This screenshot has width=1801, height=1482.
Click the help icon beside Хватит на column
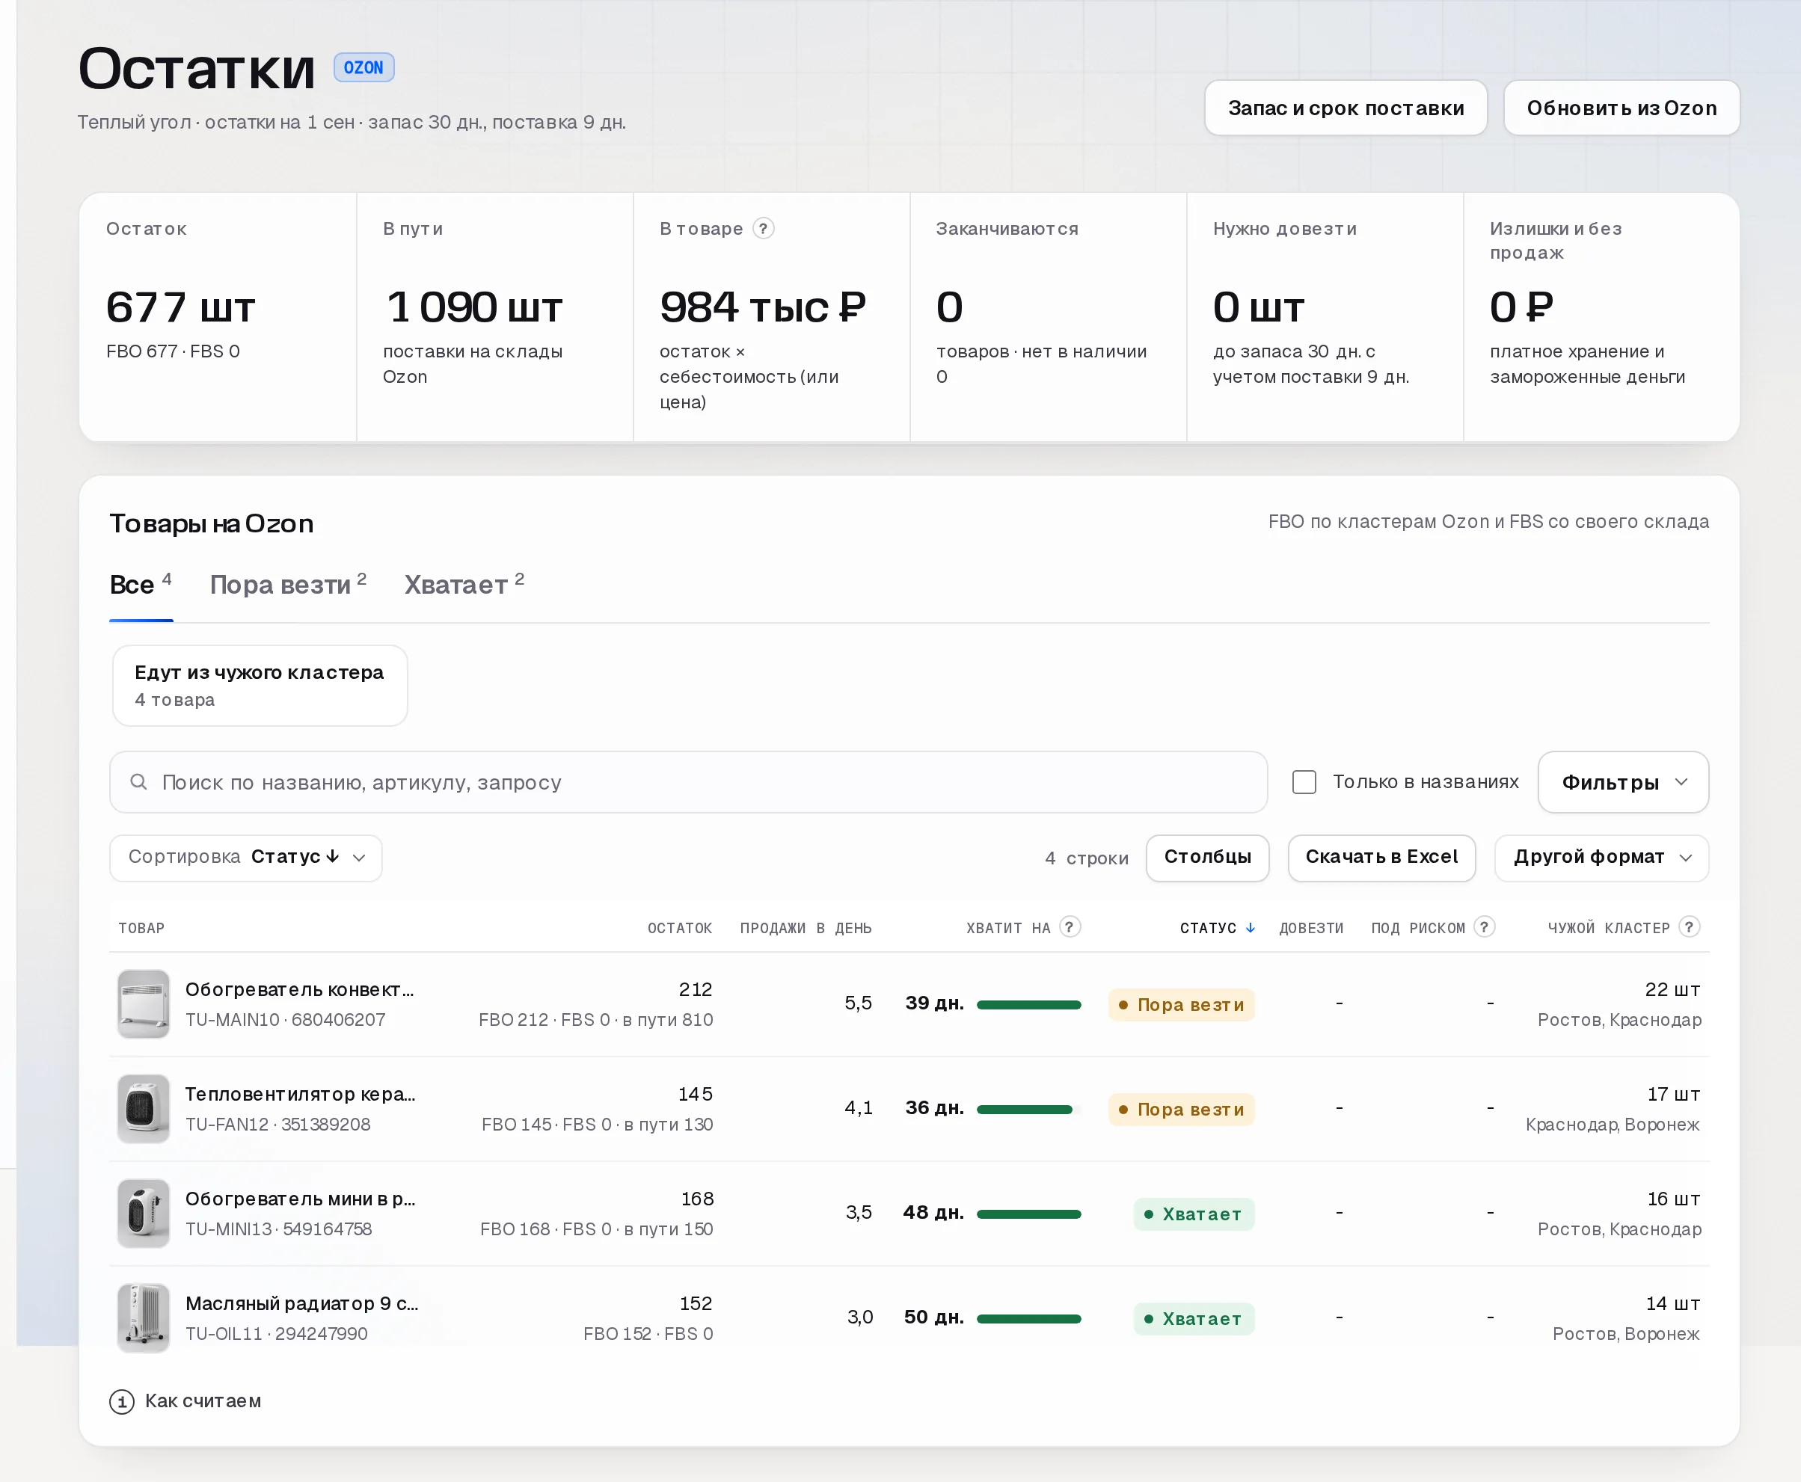click(x=1070, y=927)
